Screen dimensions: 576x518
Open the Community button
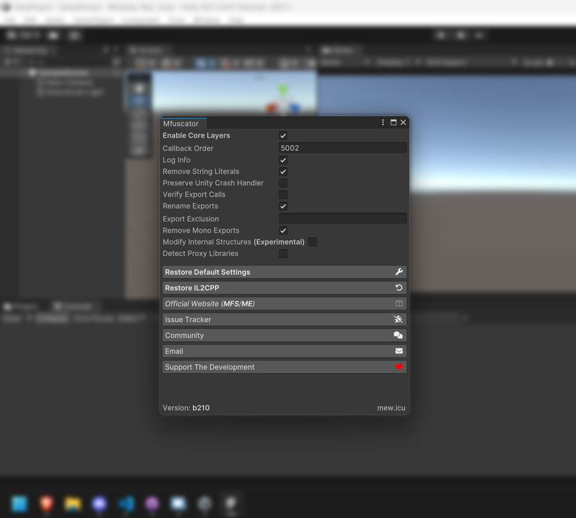point(284,335)
